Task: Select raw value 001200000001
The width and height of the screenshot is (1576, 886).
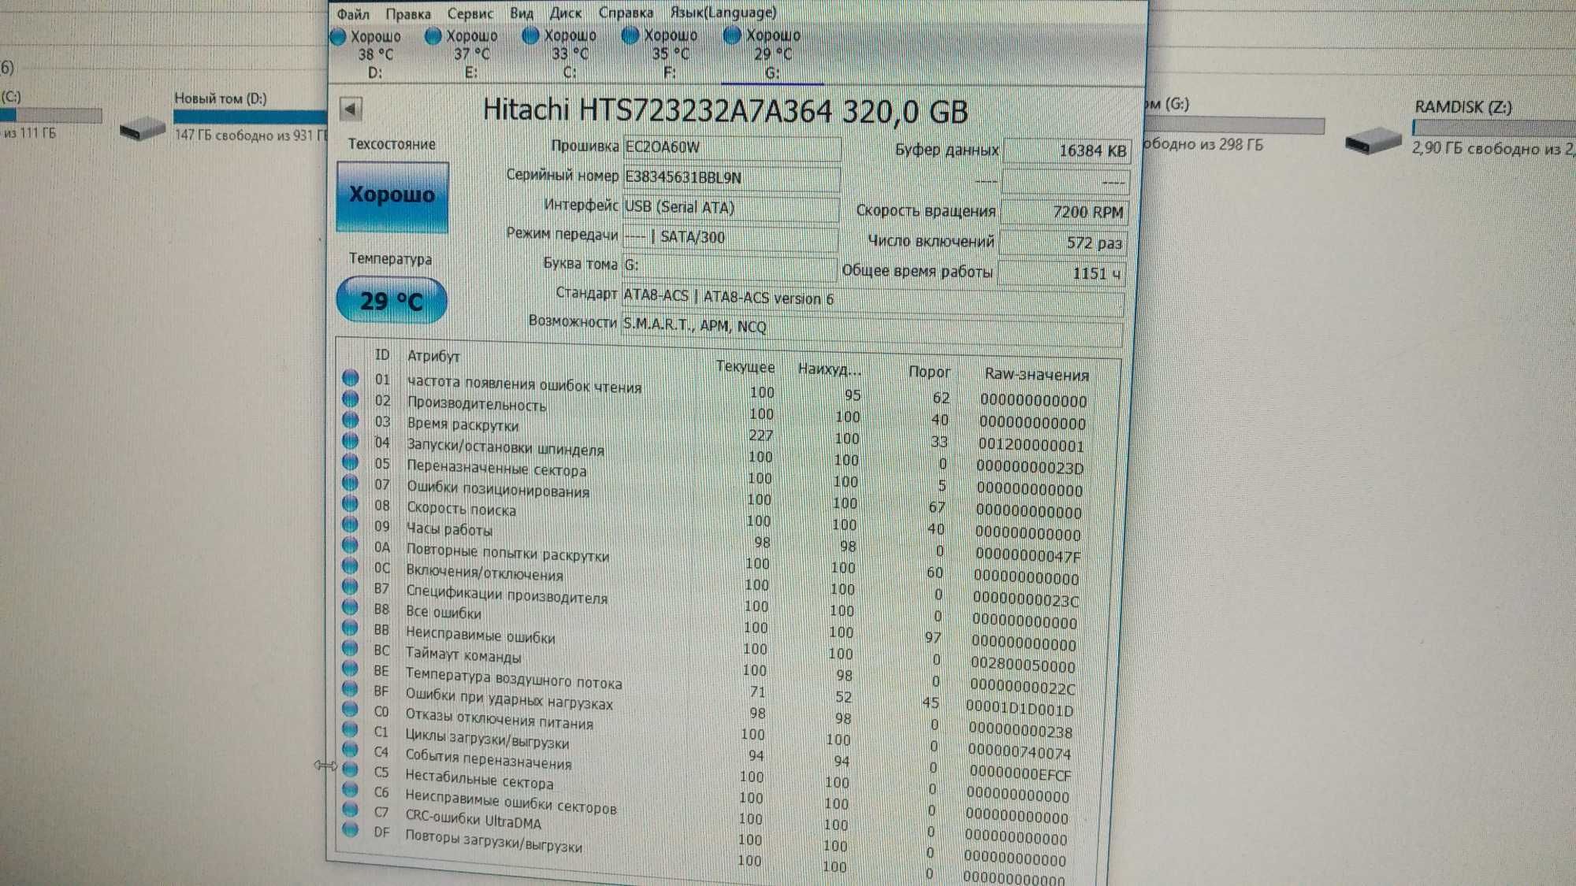Action: coord(1031,445)
